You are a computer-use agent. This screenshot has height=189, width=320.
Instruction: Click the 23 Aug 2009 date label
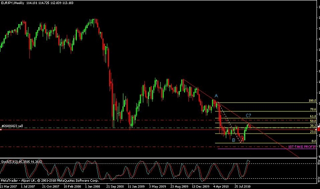[179, 186]
